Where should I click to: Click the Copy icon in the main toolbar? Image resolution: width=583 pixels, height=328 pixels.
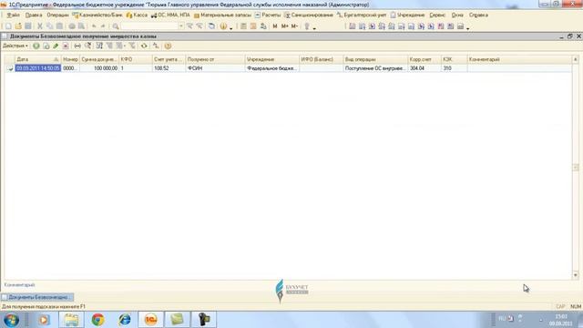tap(49, 26)
